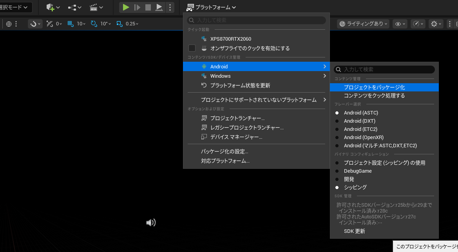The image size is (458, 252).
Task: Open the Cinematics clapperboard icon
Action: pos(94,7)
